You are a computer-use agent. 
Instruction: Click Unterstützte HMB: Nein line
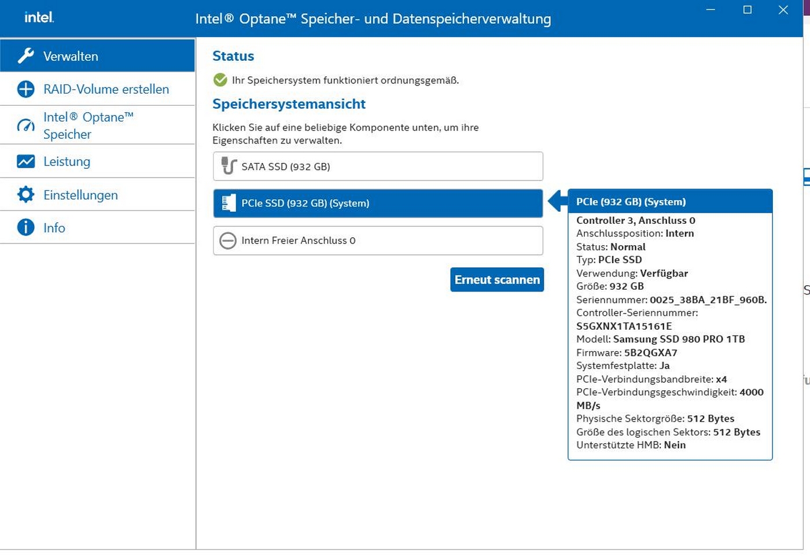pos(631,445)
